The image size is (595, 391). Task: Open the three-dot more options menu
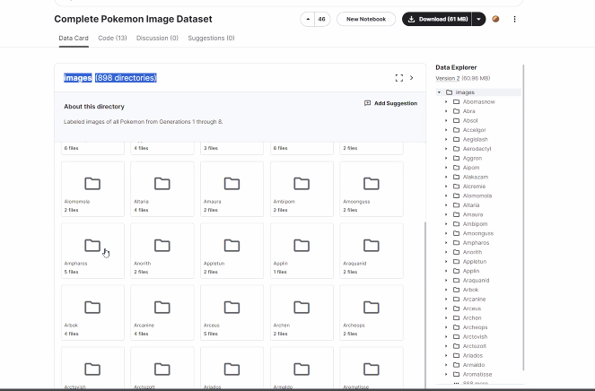click(x=514, y=19)
